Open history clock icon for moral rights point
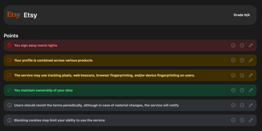This screenshot has width=262, height=131. click(x=242, y=46)
